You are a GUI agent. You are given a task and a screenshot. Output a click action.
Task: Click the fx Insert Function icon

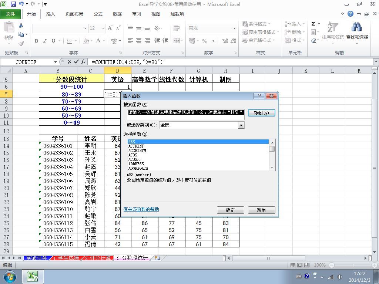[x=83, y=62]
